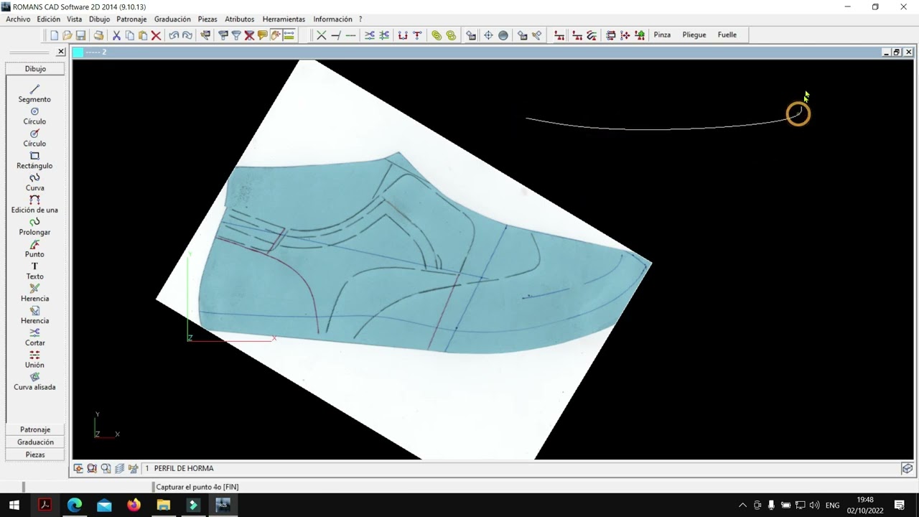
Task: Select the Prolongar tool
Action: point(34,227)
